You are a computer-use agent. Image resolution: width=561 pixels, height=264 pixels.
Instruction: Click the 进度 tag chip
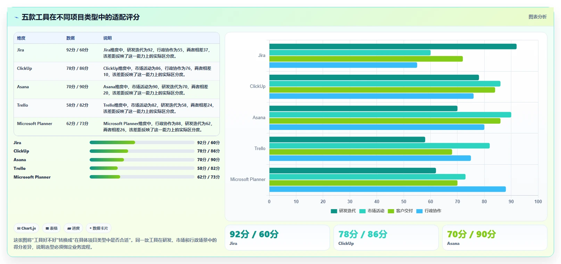pos(74,228)
